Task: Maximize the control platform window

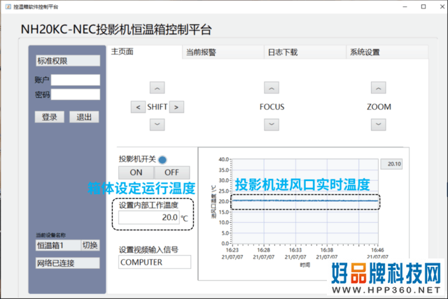Action: tap(423, 6)
